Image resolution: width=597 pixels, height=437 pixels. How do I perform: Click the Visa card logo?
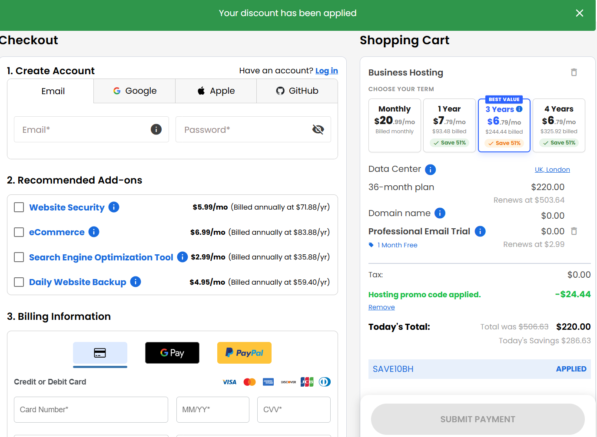pyautogui.click(x=229, y=382)
